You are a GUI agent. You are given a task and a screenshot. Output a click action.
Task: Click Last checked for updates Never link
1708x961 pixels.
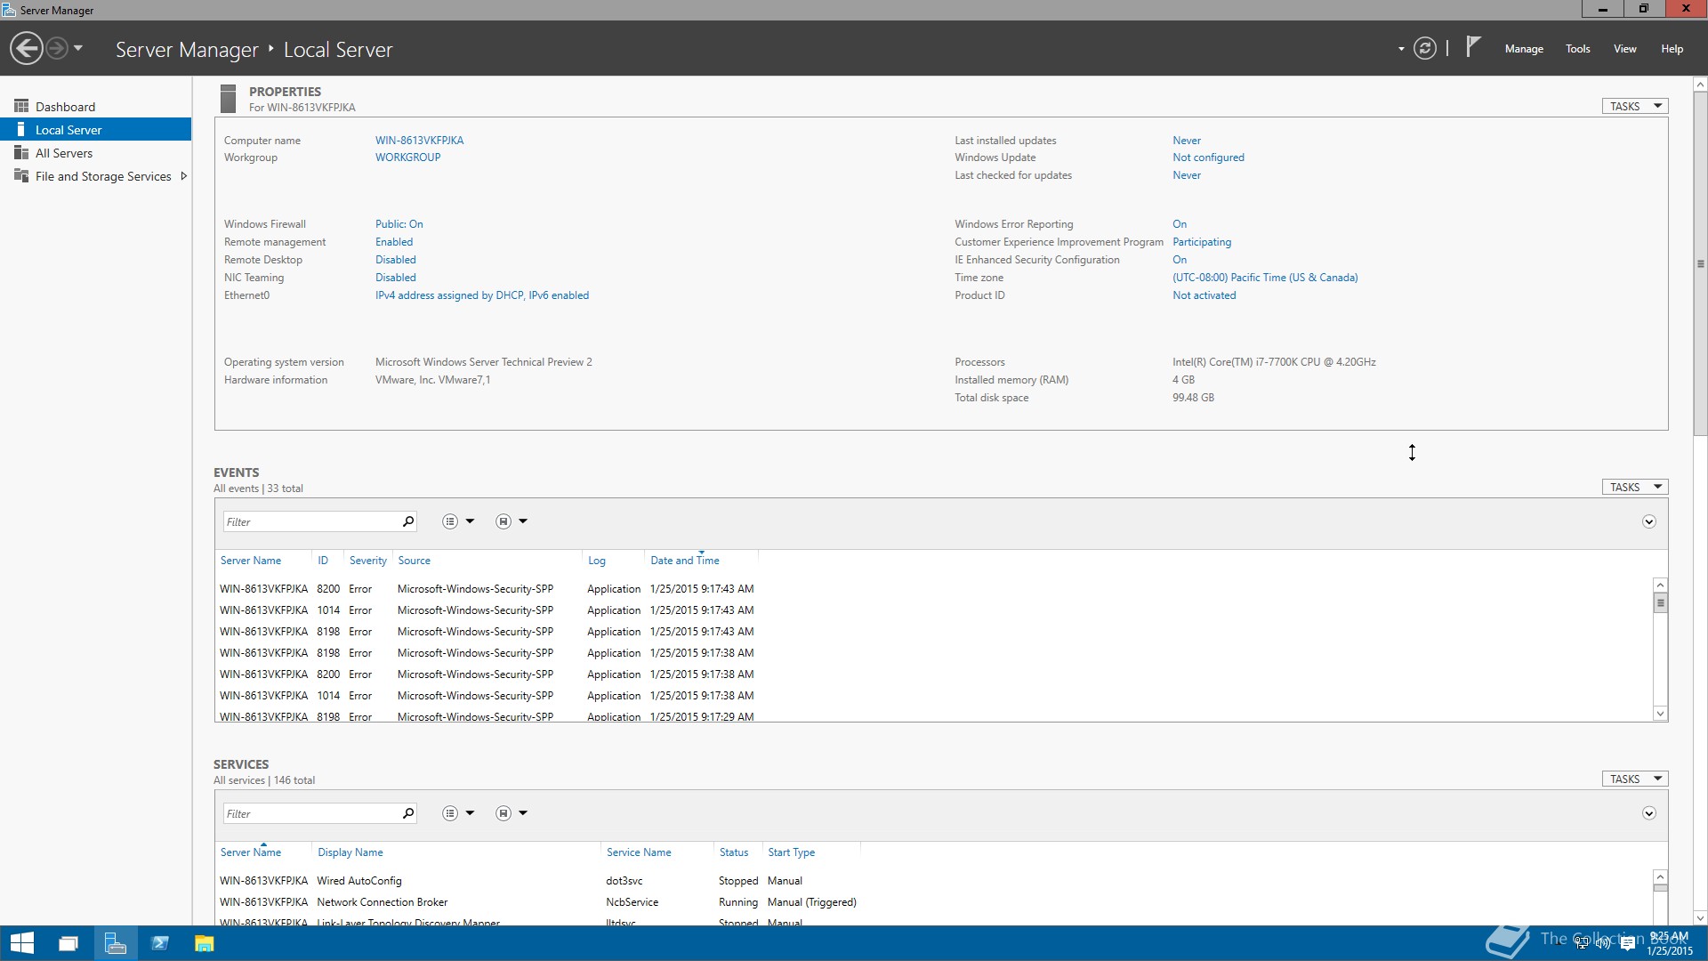pos(1187,175)
